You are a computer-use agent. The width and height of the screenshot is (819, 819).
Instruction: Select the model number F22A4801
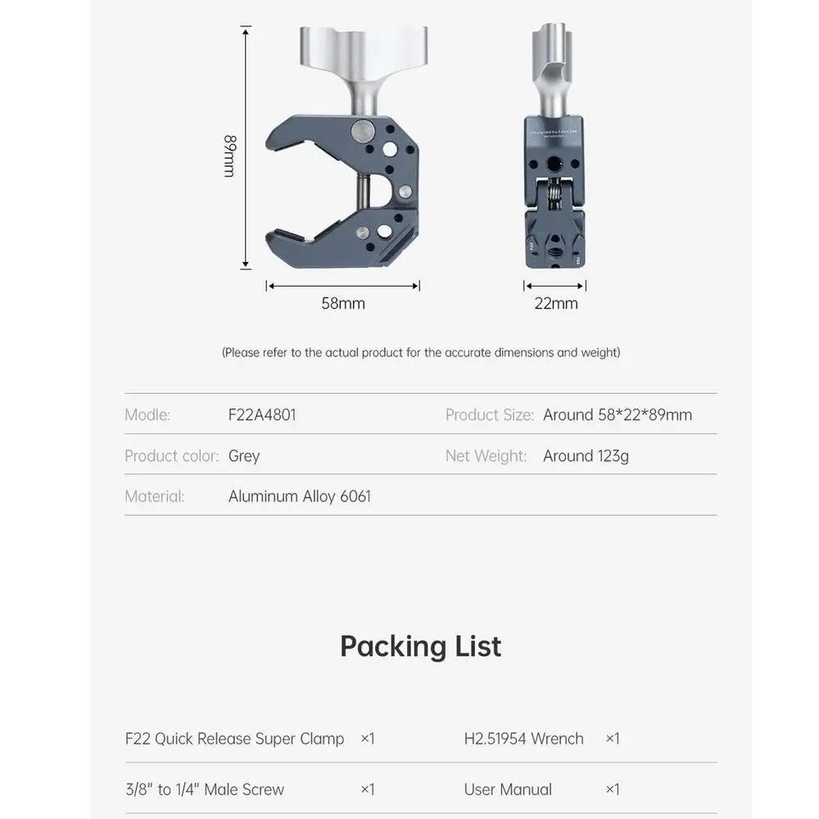tap(262, 414)
